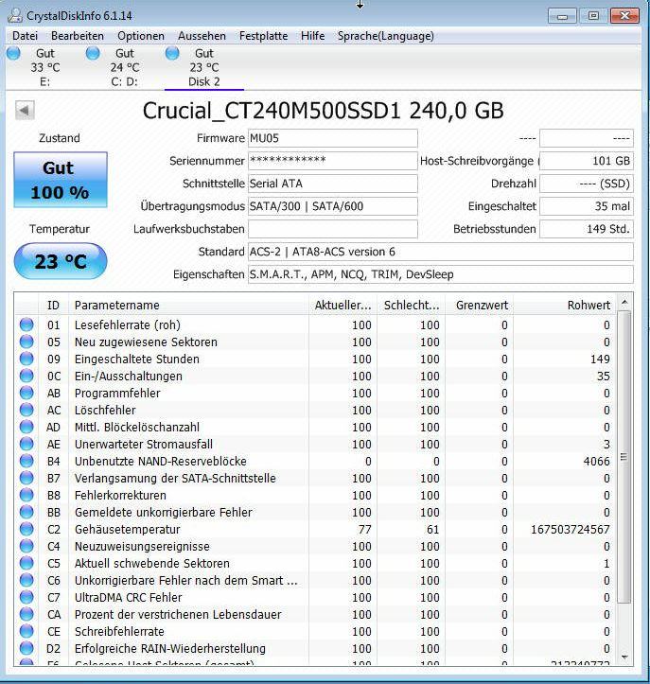Screen dimensions: 650x684
Task: Click the Schnittstelle field Serial ATA
Action: (333, 184)
